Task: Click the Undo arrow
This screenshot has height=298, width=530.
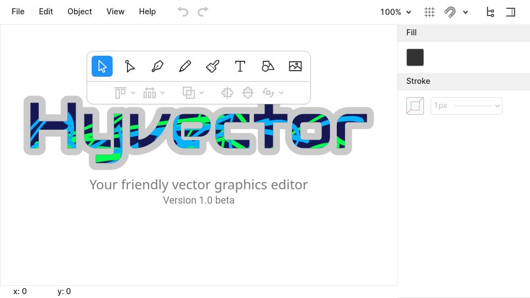Action: (183, 12)
